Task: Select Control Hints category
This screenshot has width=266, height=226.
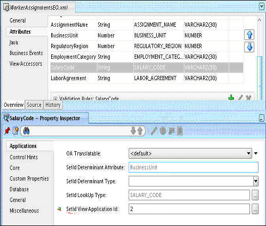Action: pyautogui.click(x=23, y=157)
